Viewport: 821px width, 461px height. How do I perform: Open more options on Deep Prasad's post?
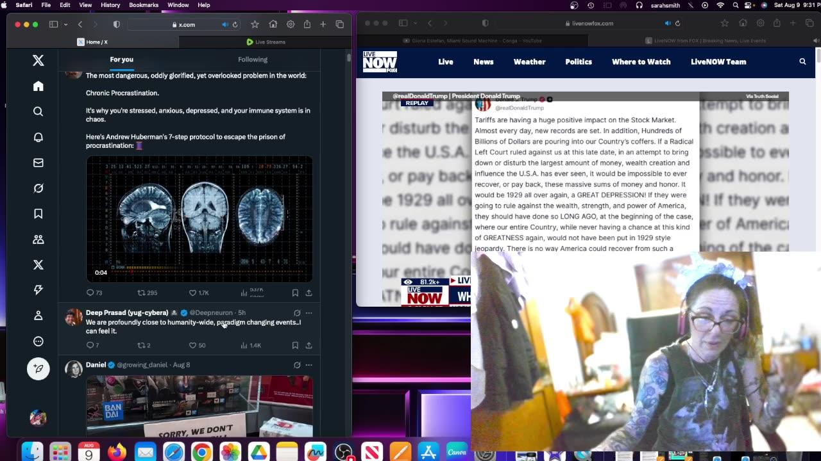(x=309, y=313)
